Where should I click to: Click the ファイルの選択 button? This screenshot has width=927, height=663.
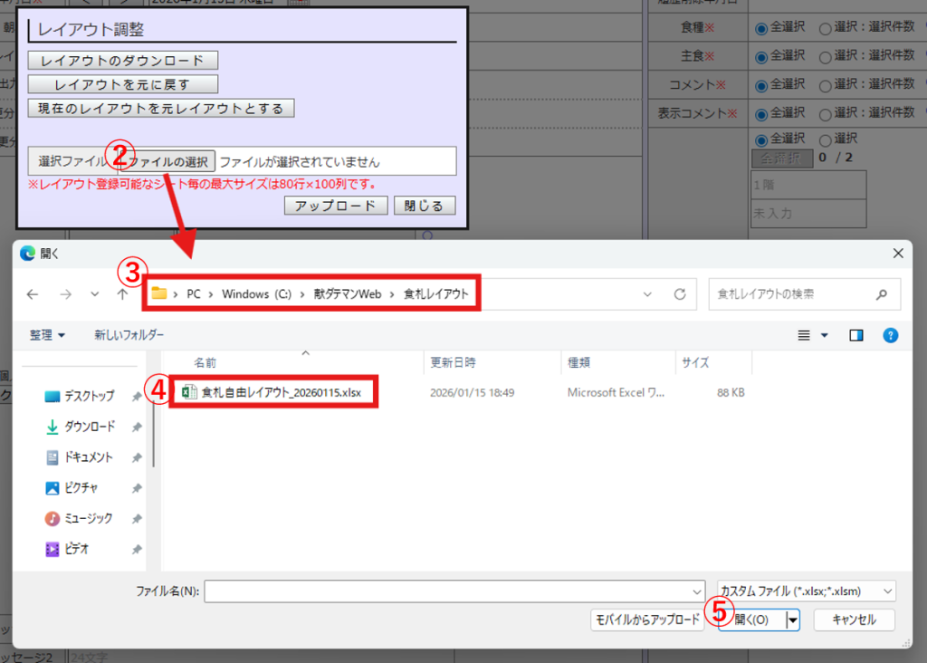[x=168, y=162]
